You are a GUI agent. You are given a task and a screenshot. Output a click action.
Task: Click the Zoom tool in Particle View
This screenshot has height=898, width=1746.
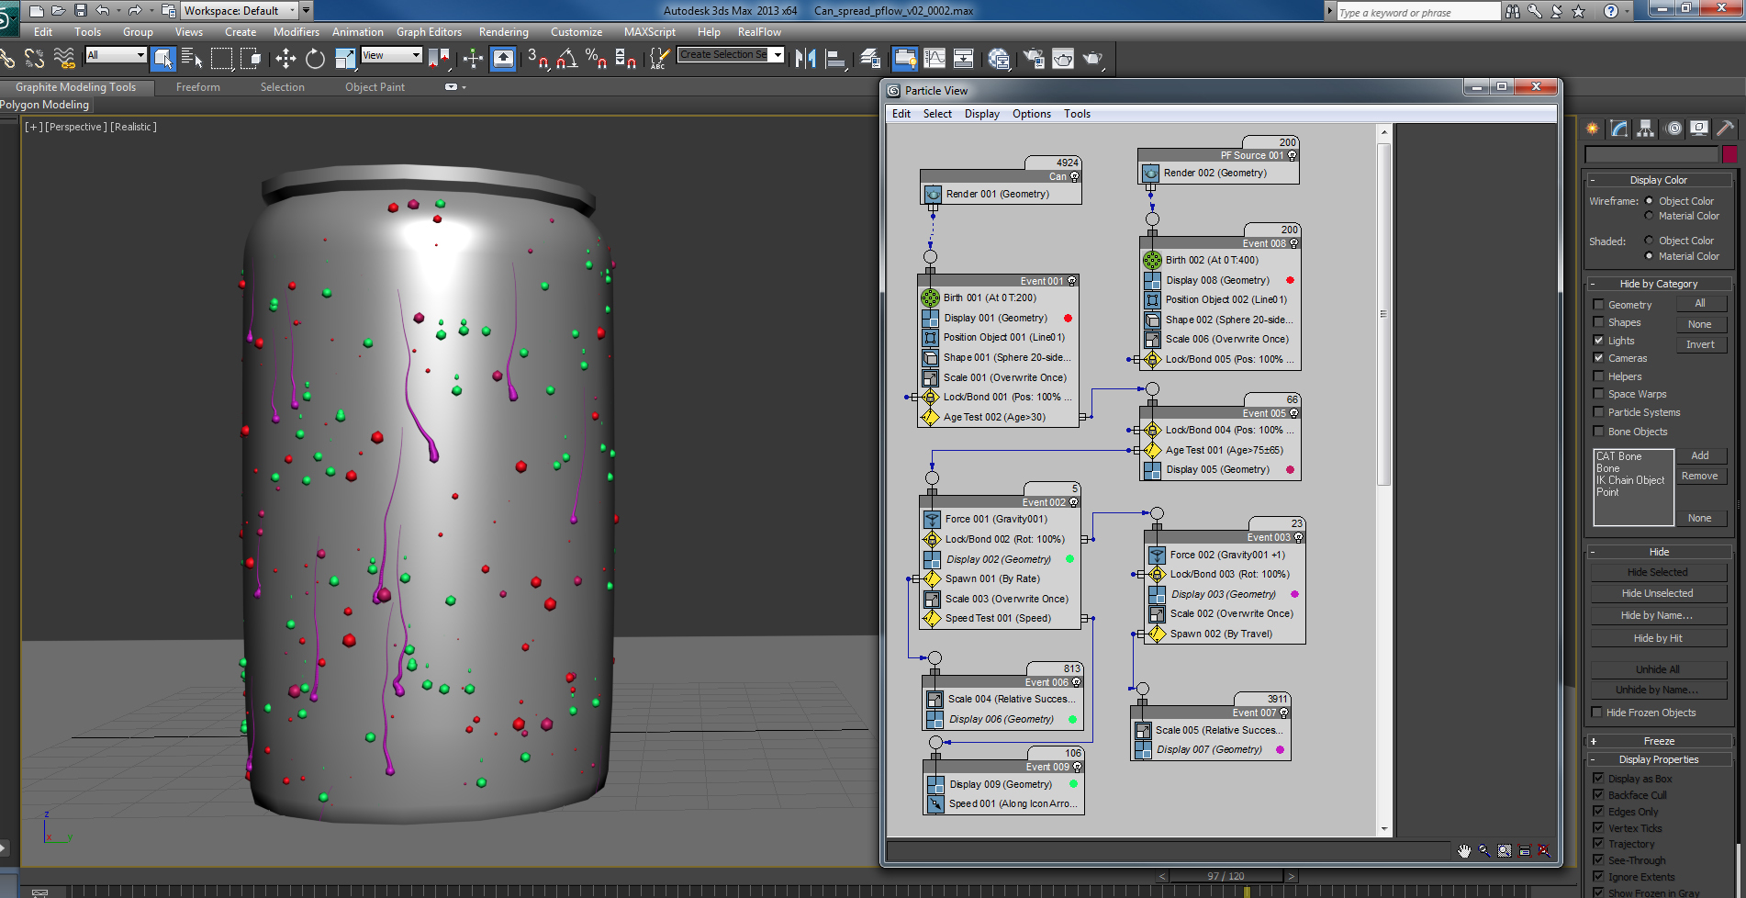click(x=1484, y=851)
